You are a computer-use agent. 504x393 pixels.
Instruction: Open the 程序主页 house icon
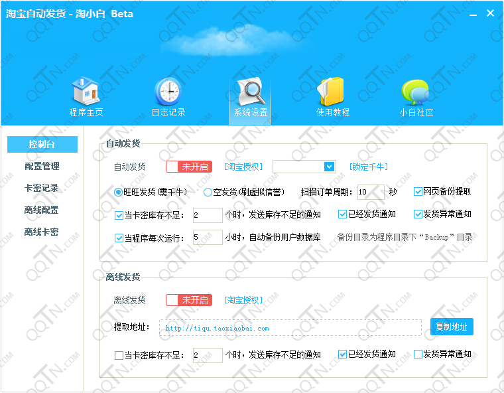coord(86,92)
